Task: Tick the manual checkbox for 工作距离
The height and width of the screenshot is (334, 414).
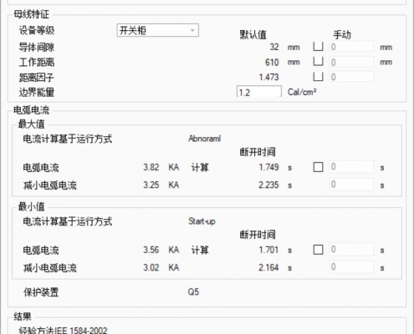Action: pyautogui.click(x=318, y=62)
